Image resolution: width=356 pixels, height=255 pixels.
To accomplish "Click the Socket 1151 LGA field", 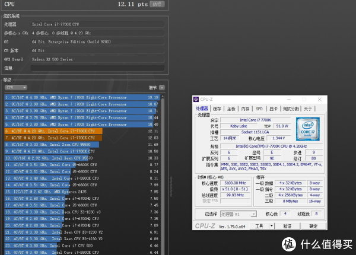I will click(x=255, y=132).
